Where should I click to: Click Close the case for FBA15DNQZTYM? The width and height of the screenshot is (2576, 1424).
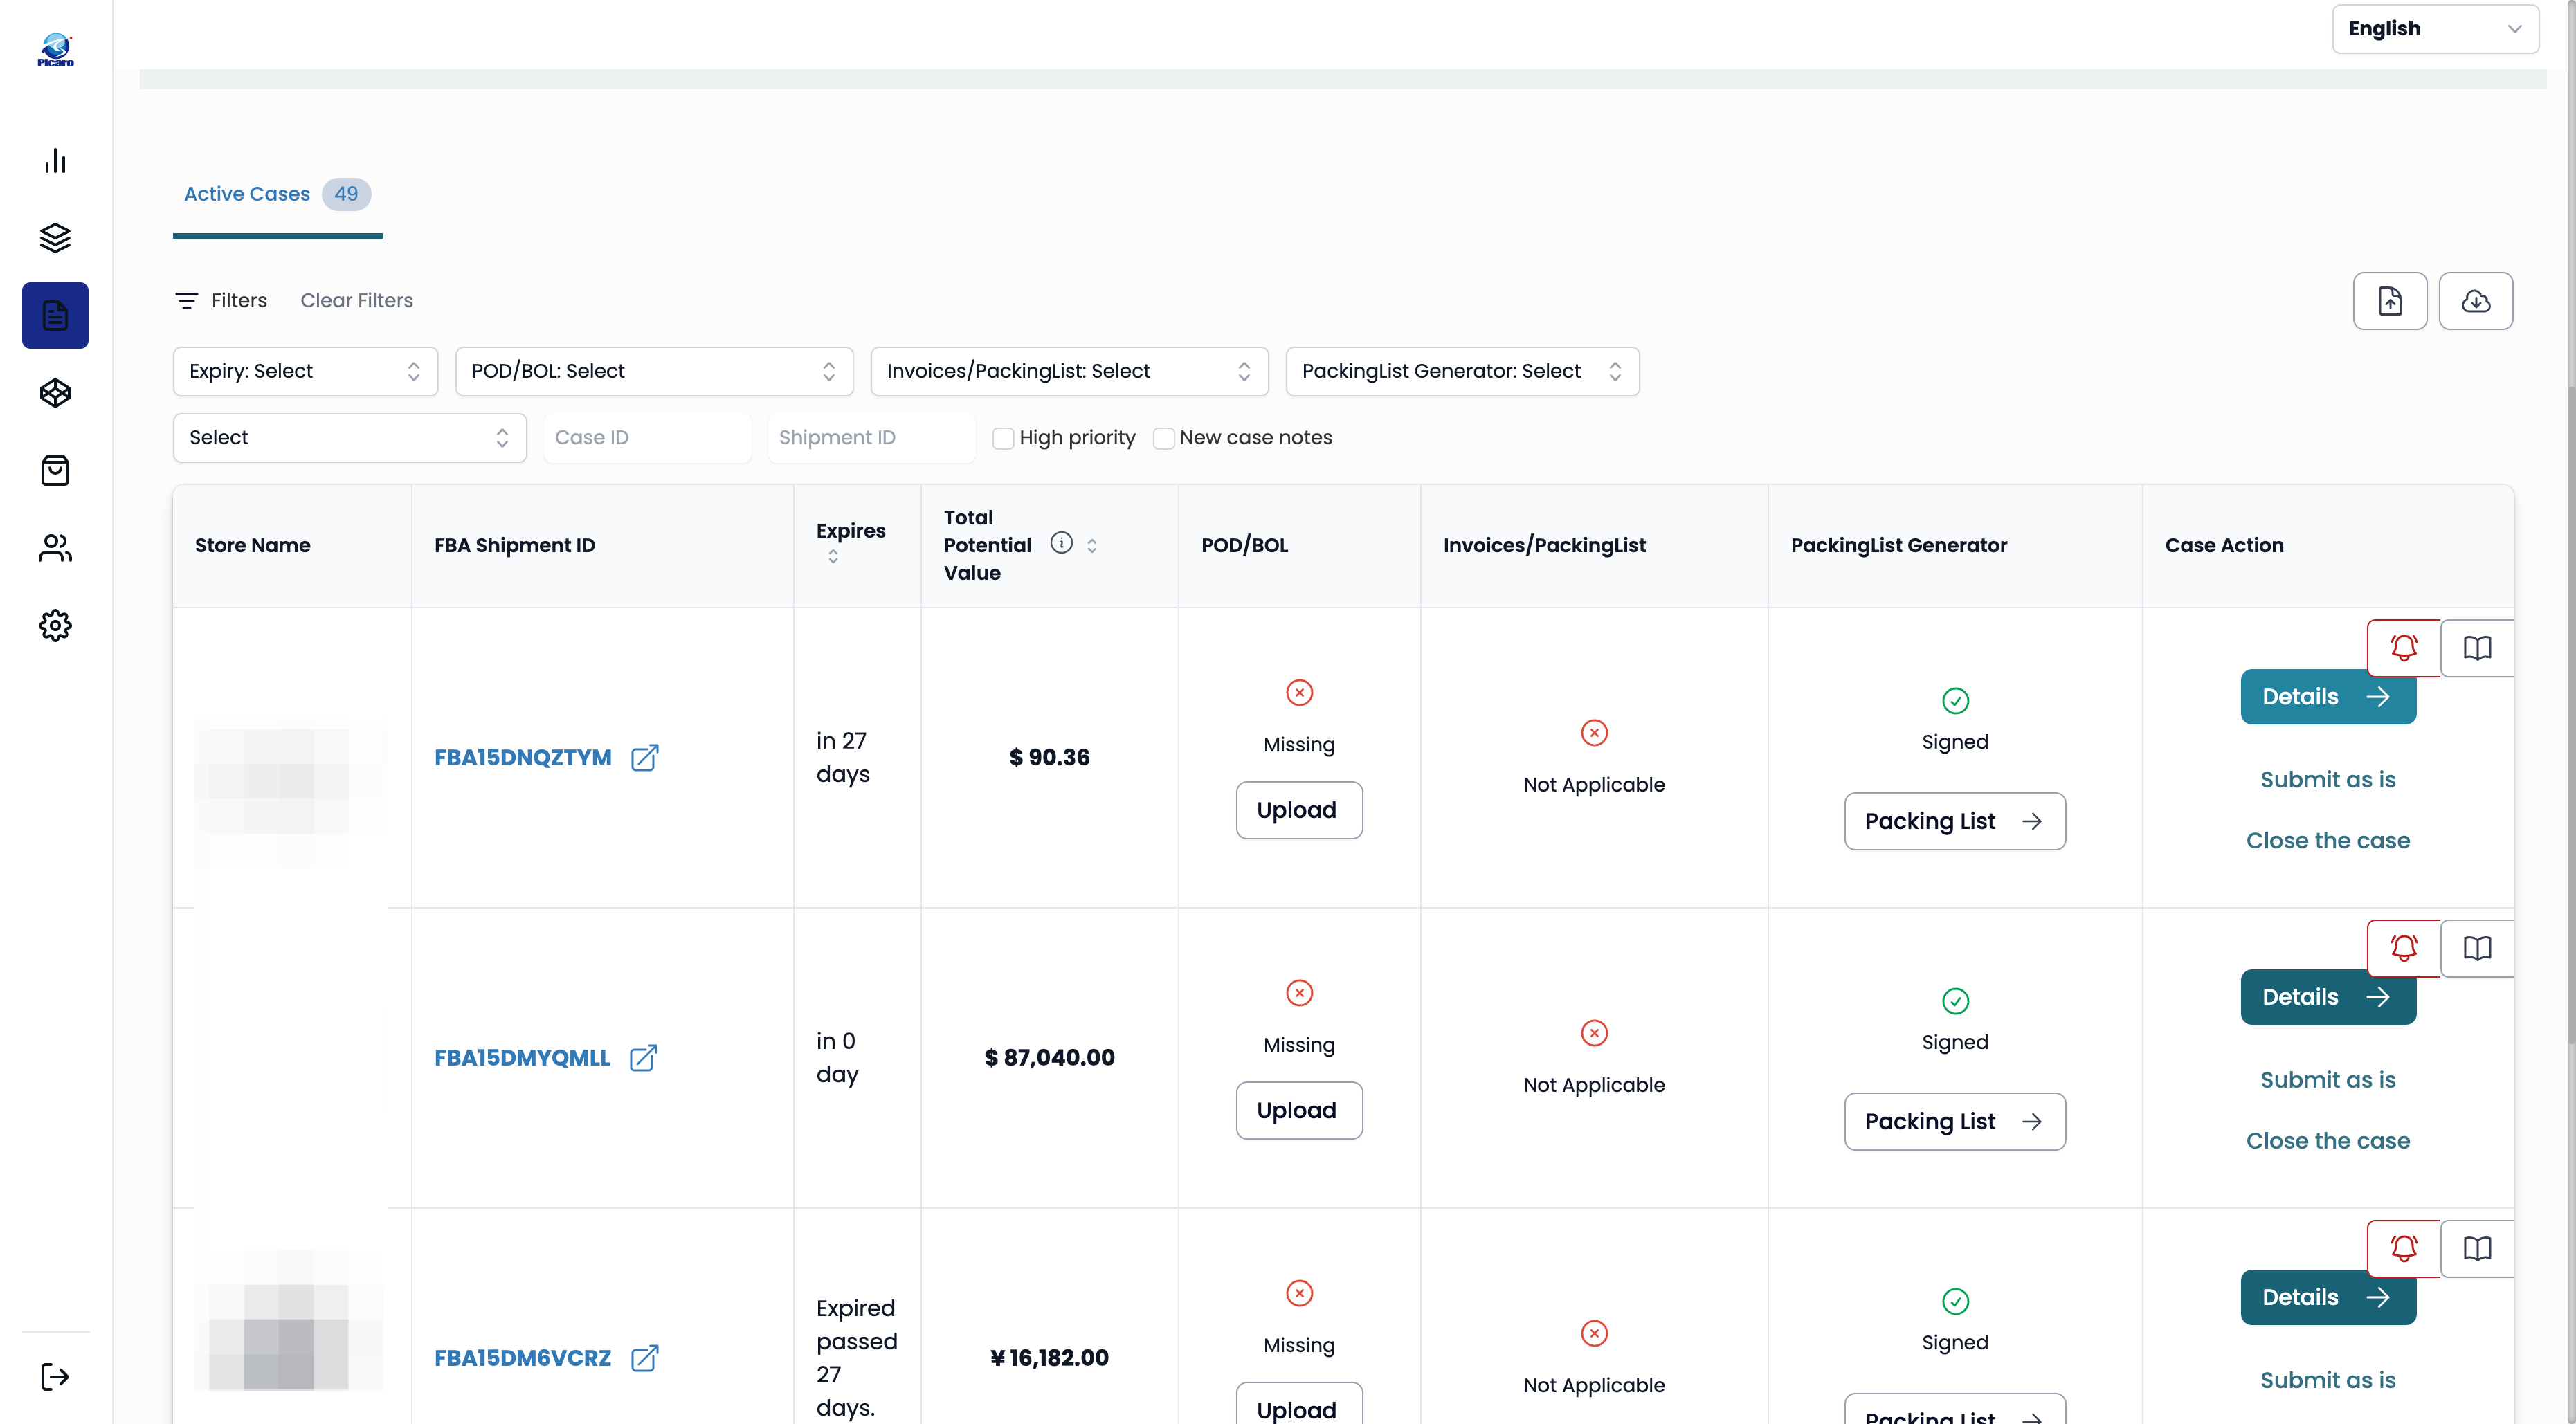click(2327, 840)
